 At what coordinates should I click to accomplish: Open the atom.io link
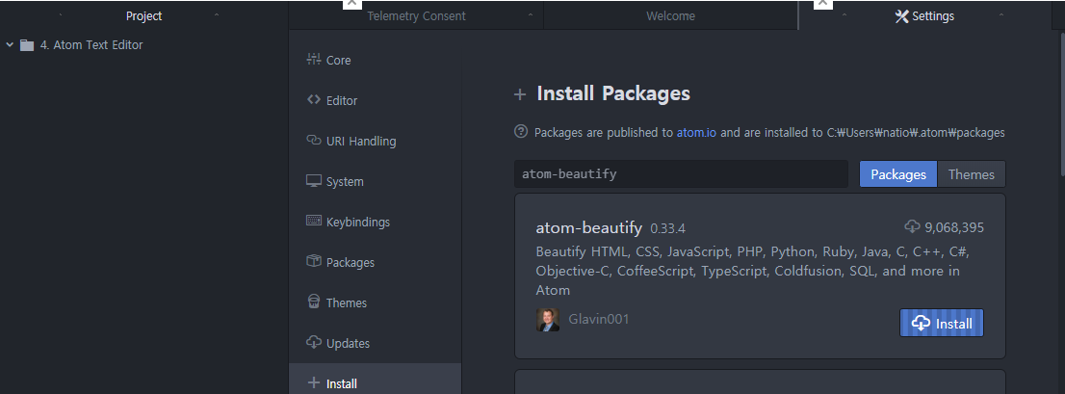[x=696, y=133]
